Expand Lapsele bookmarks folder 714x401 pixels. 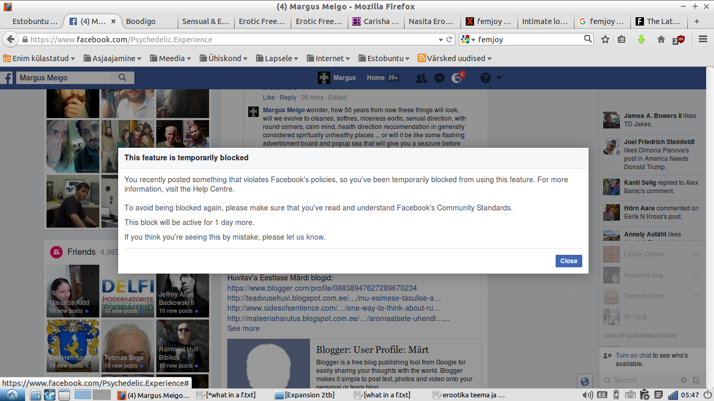click(x=277, y=58)
